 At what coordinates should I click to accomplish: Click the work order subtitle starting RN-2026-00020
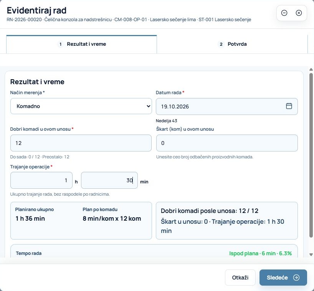coord(129,20)
